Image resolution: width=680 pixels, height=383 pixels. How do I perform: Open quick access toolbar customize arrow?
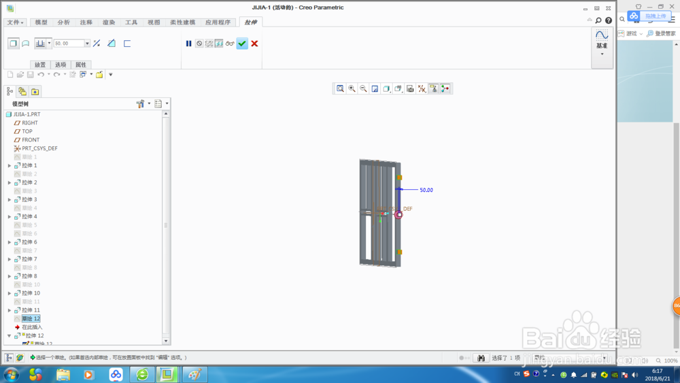111,75
